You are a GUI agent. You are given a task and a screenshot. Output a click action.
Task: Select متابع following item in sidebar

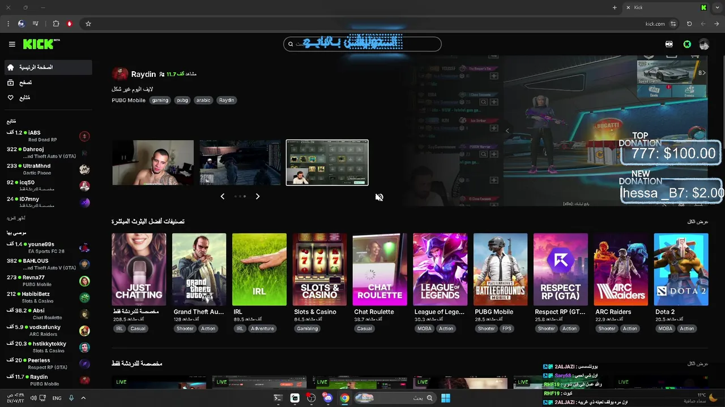tap(48, 98)
